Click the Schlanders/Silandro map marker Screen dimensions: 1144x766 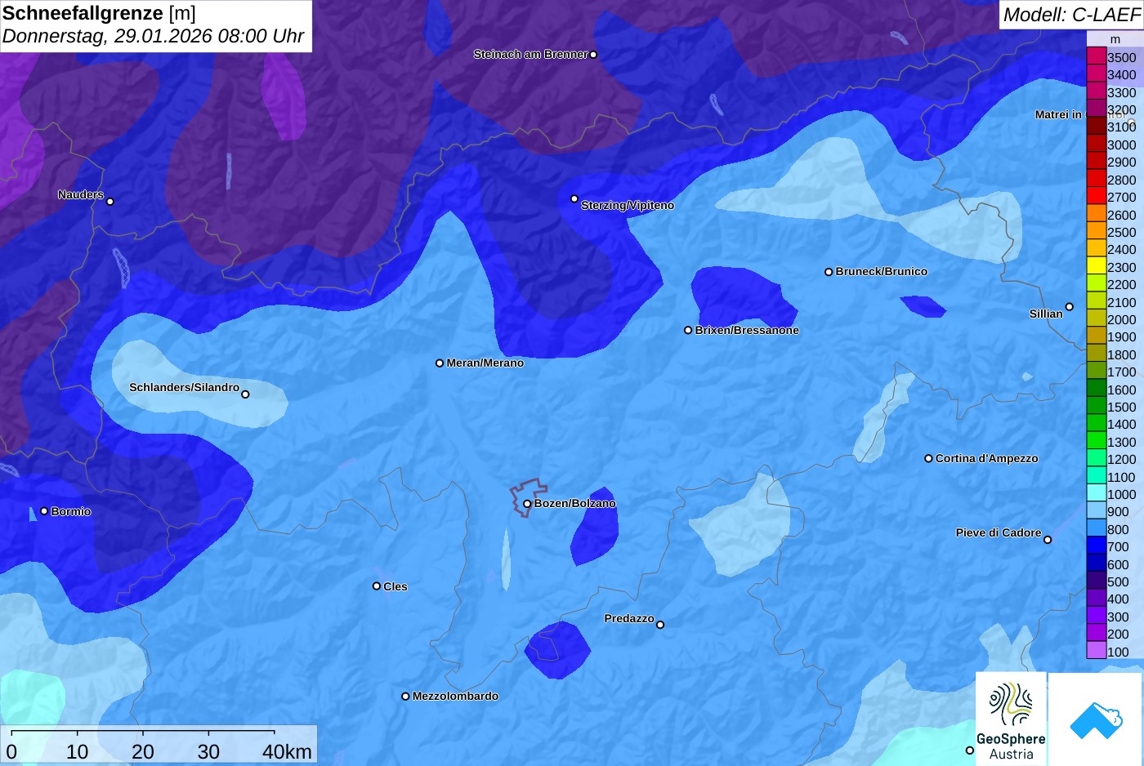point(245,394)
